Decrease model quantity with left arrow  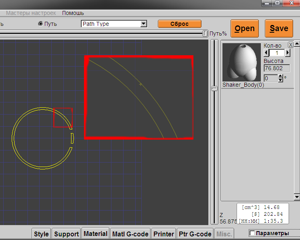point(266,53)
